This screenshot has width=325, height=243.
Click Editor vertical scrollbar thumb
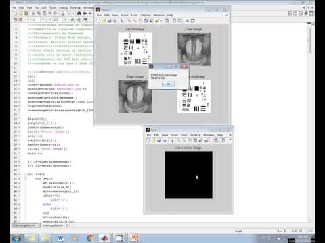310,40
